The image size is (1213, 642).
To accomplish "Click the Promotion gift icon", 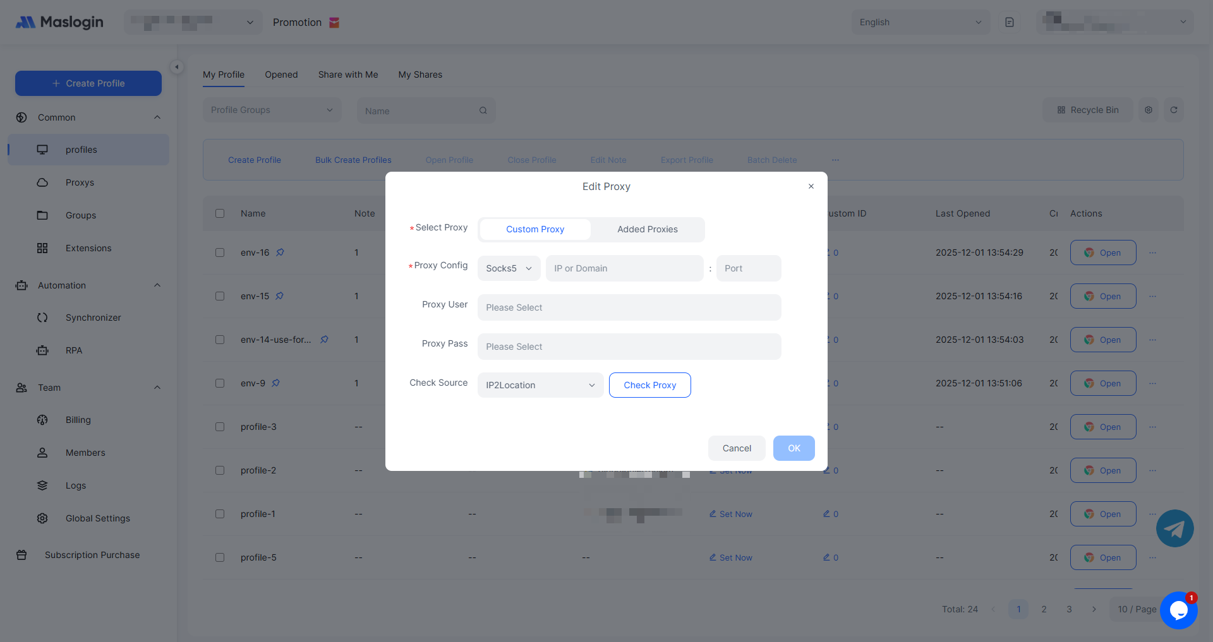I will tap(334, 23).
